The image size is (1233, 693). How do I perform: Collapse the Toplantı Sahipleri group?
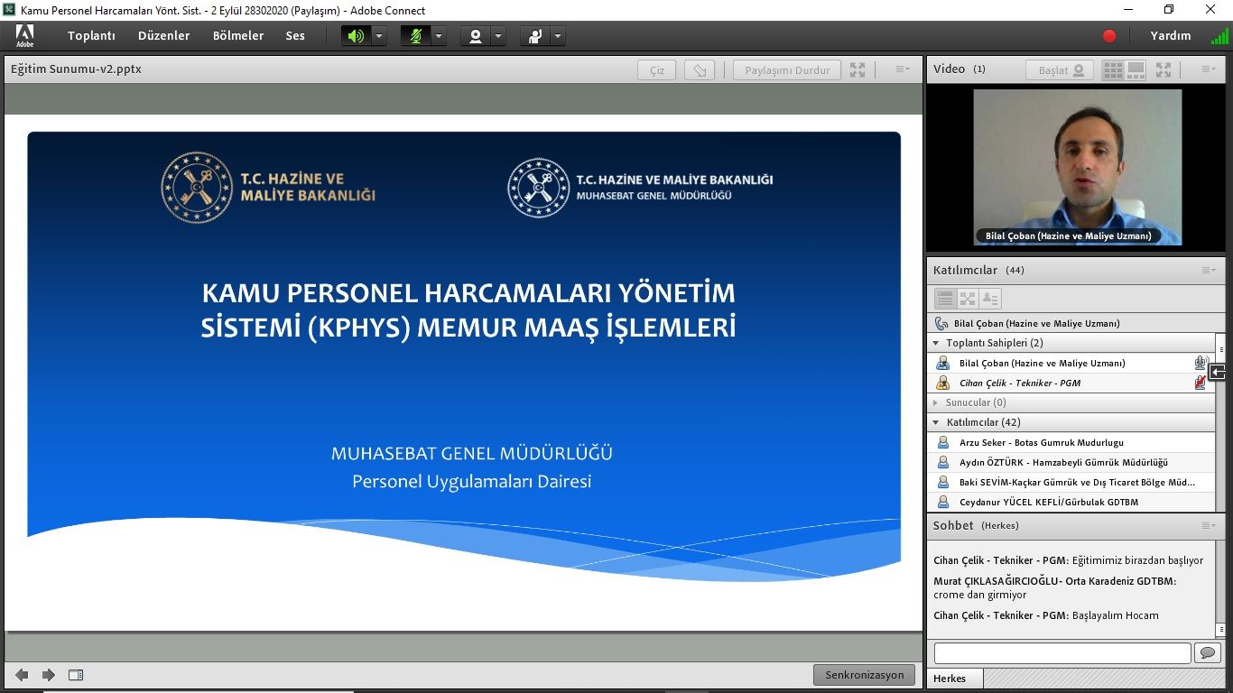pyautogui.click(x=936, y=343)
